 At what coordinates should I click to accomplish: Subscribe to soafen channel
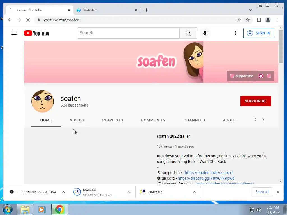click(256, 101)
